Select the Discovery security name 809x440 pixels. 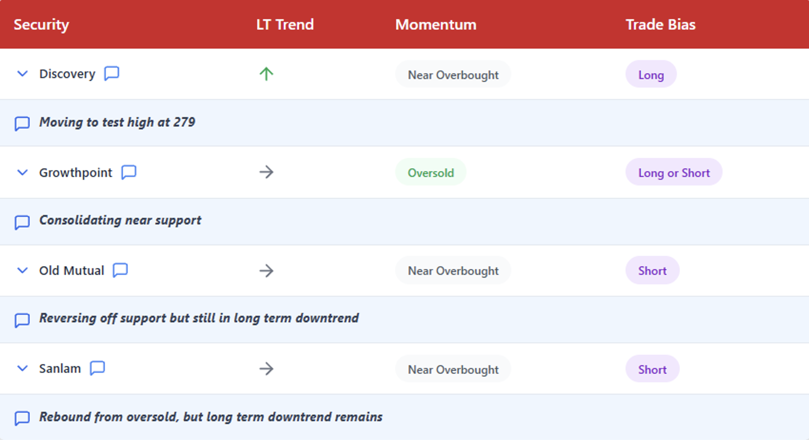point(67,74)
